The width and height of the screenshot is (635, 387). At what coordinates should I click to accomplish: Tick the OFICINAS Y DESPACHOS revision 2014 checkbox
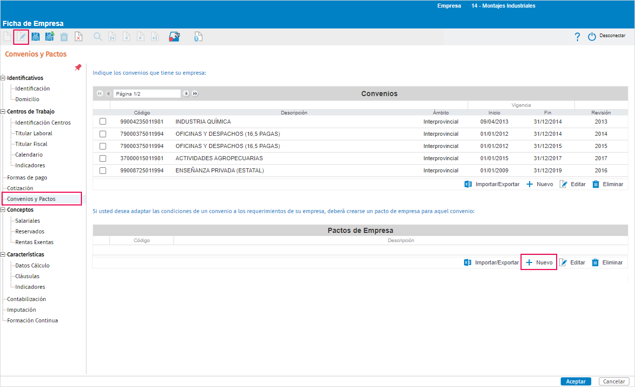point(103,134)
